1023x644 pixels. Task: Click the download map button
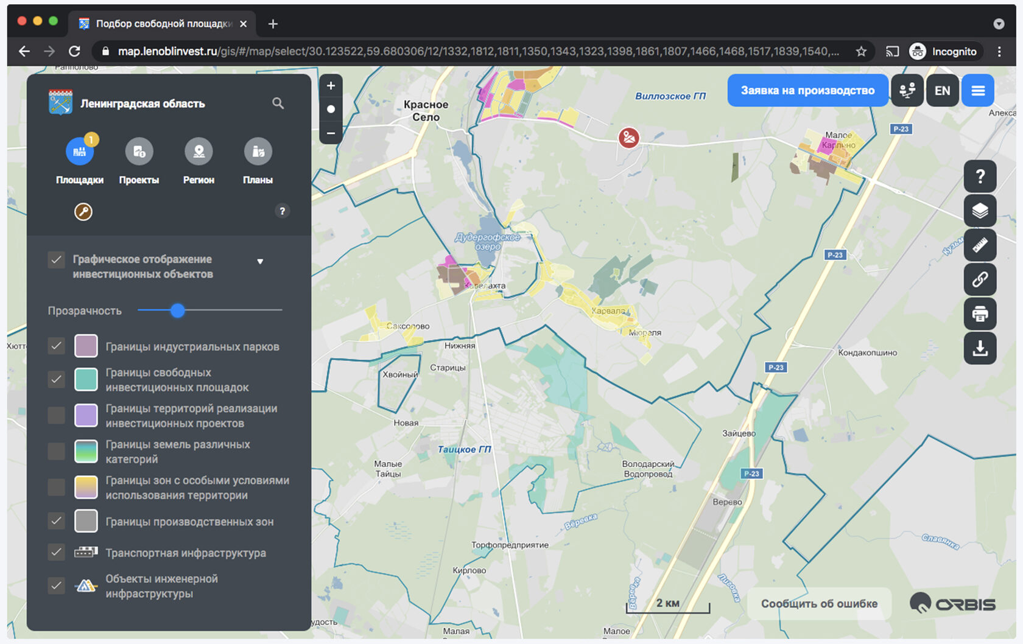coord(980,348)
